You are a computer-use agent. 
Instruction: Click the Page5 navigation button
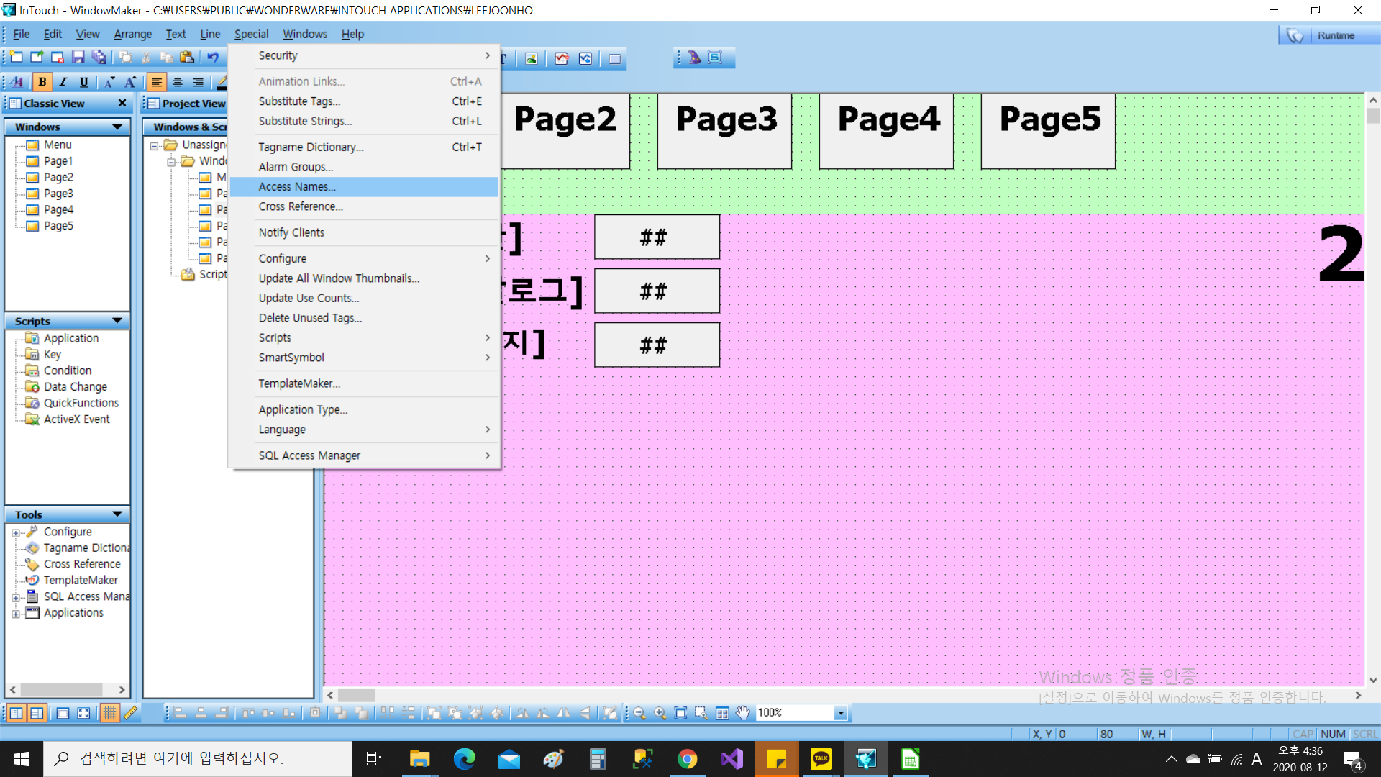point(1049,131)
